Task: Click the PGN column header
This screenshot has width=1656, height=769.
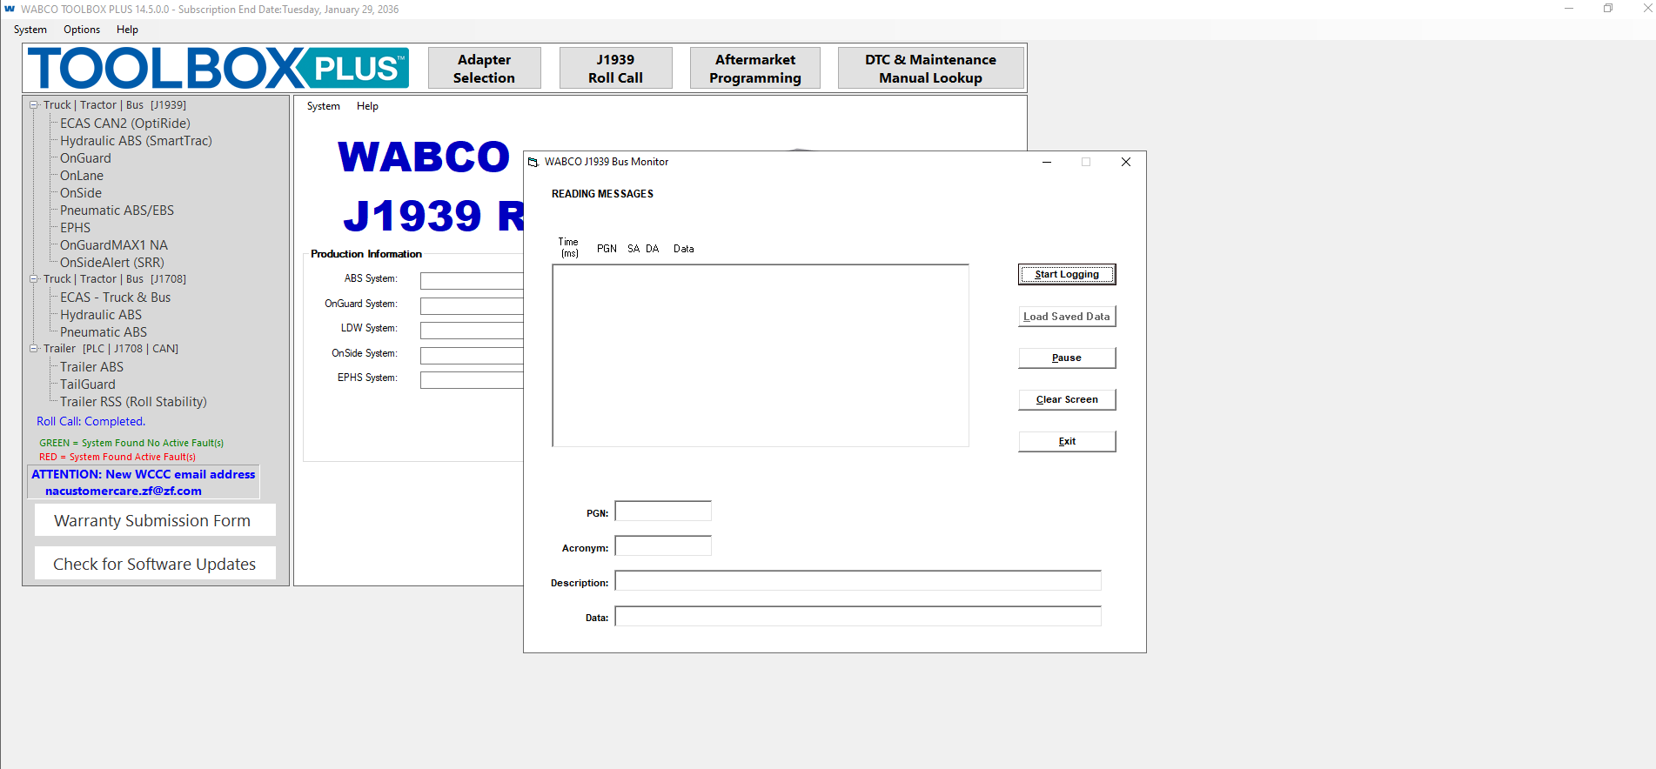Action: click(607, 249)
